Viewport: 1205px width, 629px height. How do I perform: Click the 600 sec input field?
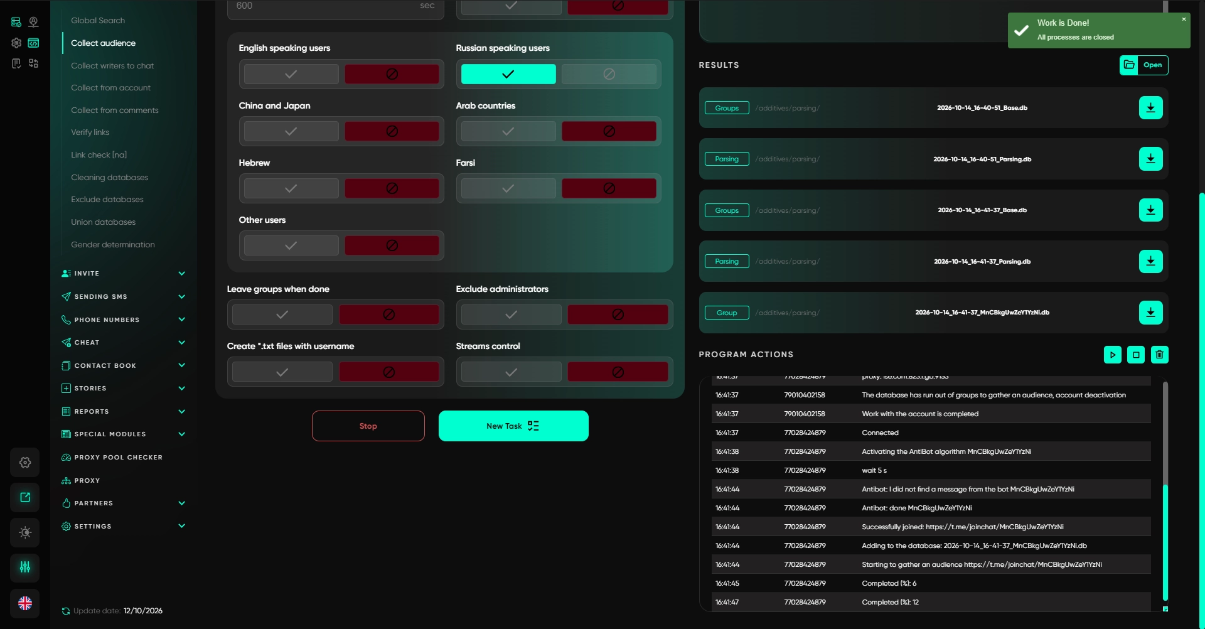(x=336, y=8)
